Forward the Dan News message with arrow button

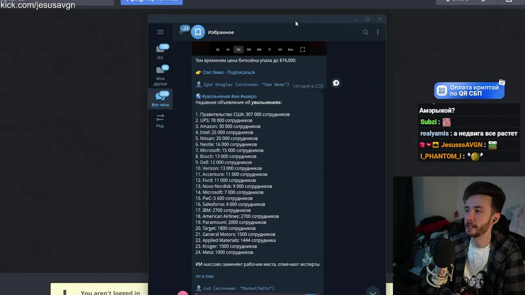point(336,83)
